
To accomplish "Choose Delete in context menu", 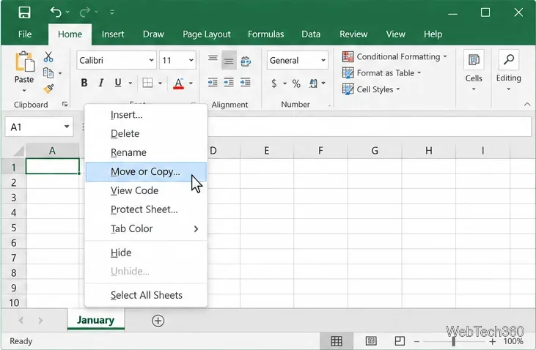I will pyautogui.click(x=146, y=133).
